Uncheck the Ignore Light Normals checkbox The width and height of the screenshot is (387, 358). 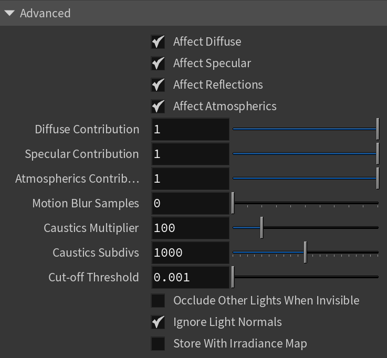coord(158,322)
